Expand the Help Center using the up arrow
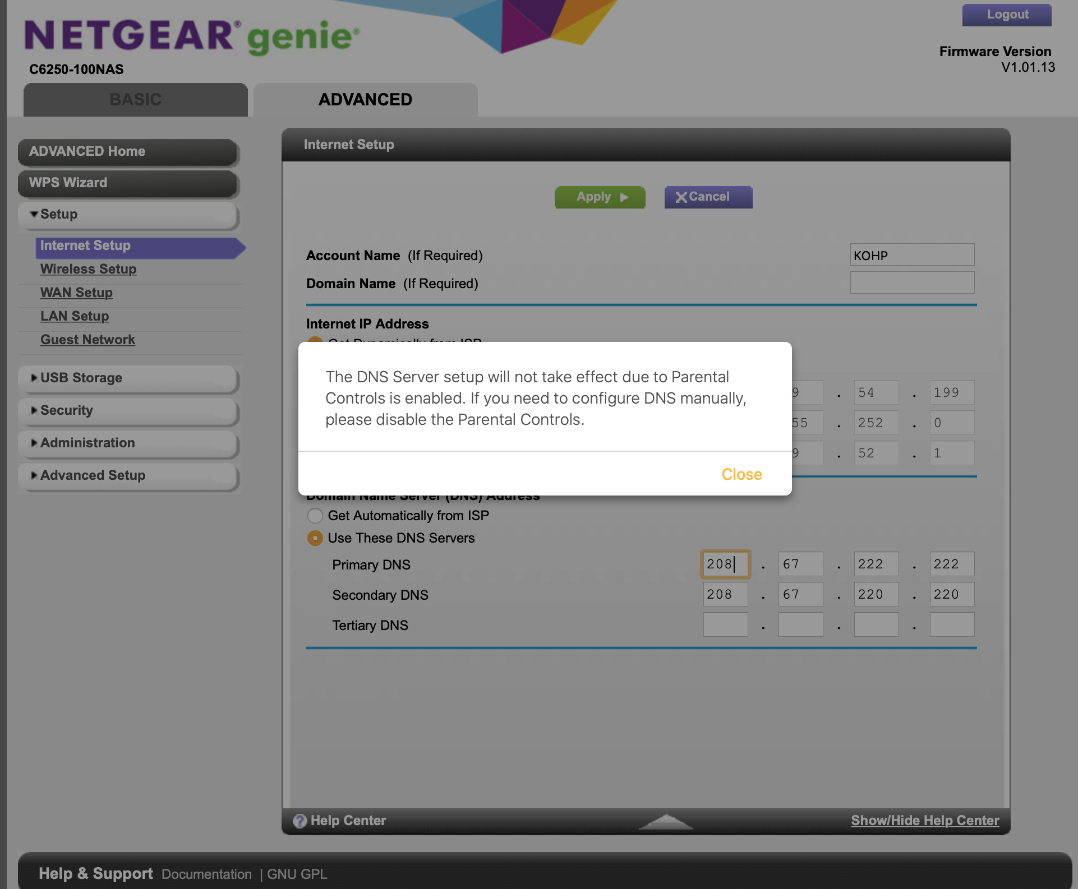The image size is (1078, 889). (x=666, y=822)
